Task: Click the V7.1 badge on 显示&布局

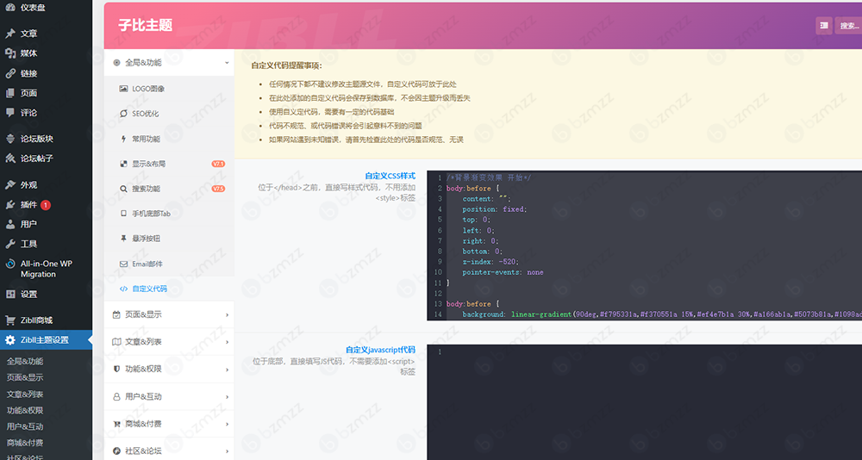Action: coord(218,164)
